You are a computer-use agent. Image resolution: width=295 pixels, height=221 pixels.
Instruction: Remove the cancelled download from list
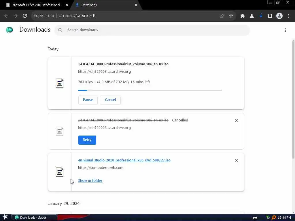coord(237,121)
